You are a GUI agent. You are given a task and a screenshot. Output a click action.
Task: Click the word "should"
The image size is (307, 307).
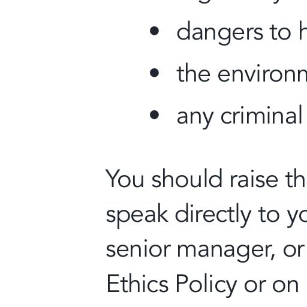pos(187,178)
